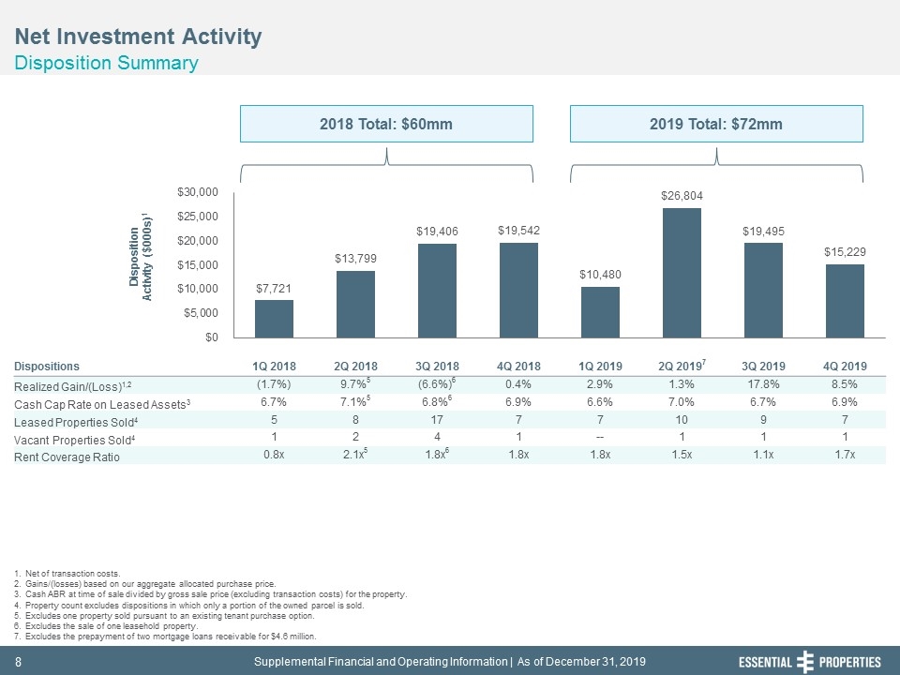Click the 10 leased properties sold cell
The width and height of the screenshot is (900, 675).
(682, 420)
